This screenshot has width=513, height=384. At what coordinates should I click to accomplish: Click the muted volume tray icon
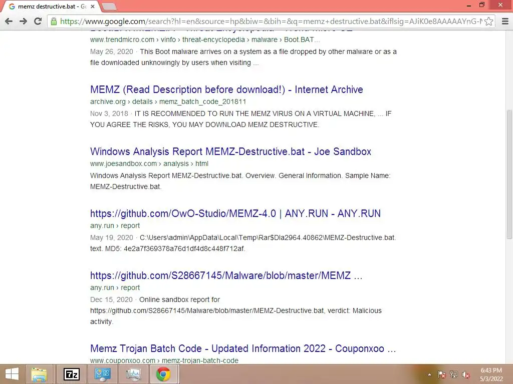click(x=466, y=374)
